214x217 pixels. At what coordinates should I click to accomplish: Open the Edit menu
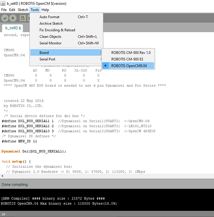[x=12, y=10]
